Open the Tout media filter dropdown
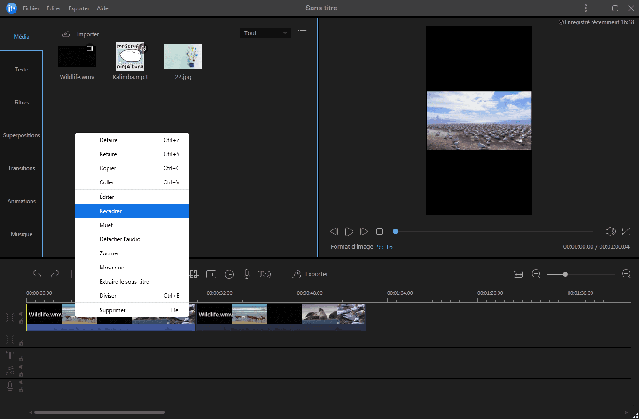Image resolution: width=639 pixels, height=419 pixels. click(x=265, y=33)
